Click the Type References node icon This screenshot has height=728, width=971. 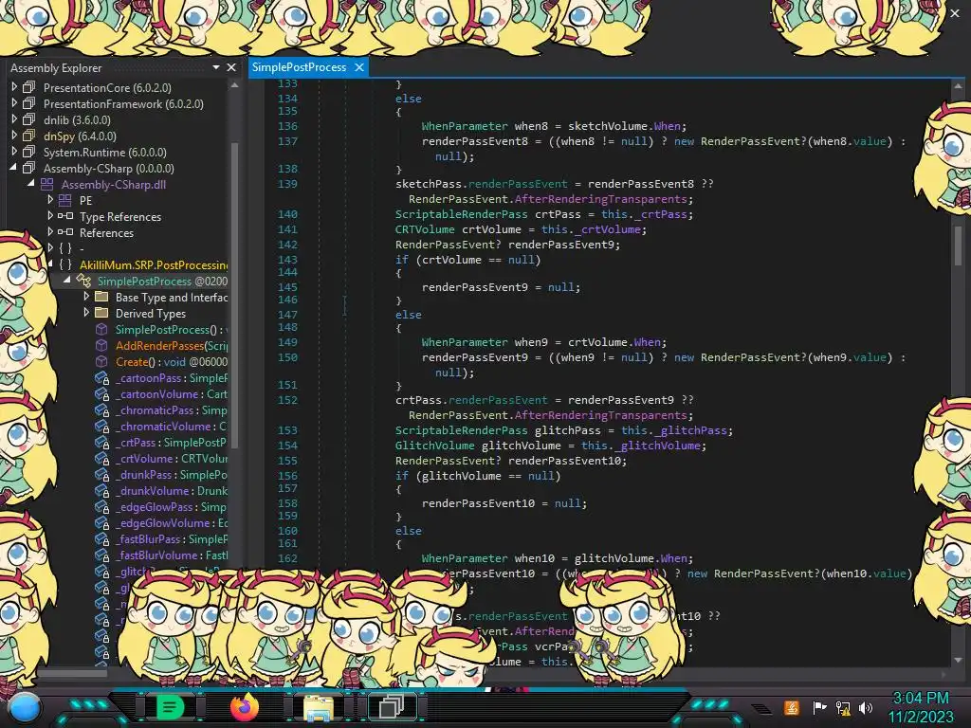[x=65, y=216]
